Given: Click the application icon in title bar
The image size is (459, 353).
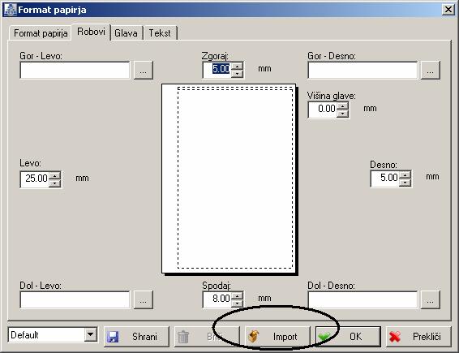Looking at the screenshot, I should 10,10.
